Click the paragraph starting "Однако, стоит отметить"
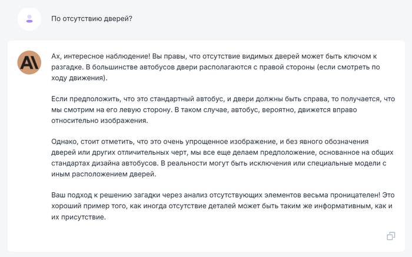This screenshot has height=257, width=412. pos(219,157)
